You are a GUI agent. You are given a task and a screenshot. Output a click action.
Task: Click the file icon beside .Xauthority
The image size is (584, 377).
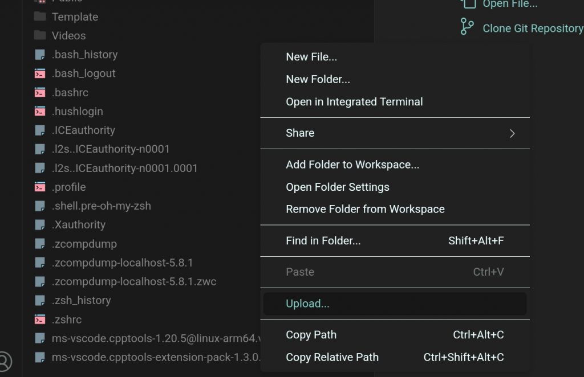[x=40, y=225]
